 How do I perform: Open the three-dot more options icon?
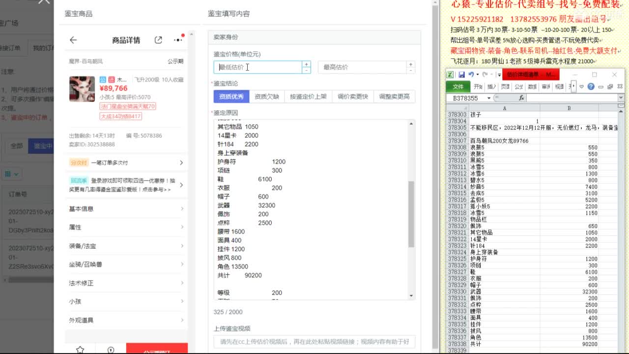pos(177,40)
